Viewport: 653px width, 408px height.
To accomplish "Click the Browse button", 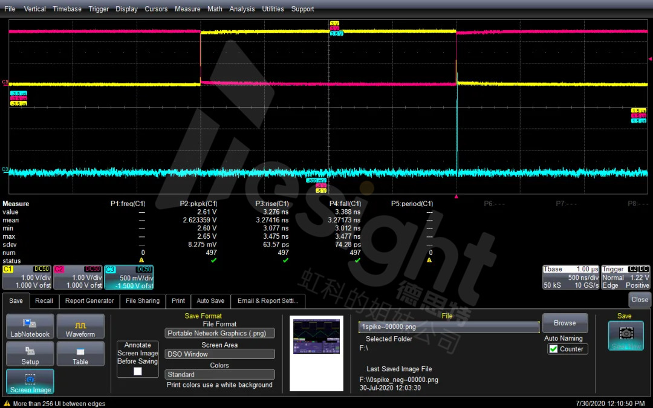I will click(565, 323).
